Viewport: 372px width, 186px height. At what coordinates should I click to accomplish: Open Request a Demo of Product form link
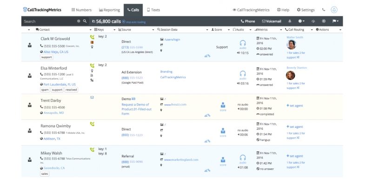(x=136, y=109)
